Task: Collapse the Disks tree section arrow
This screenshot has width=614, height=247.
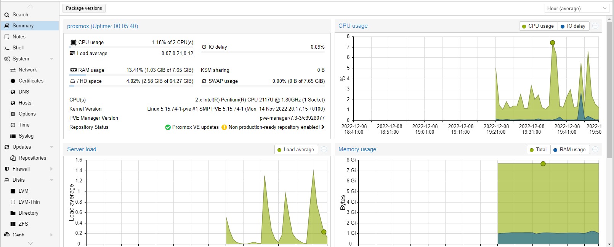Action: (51, 180)
